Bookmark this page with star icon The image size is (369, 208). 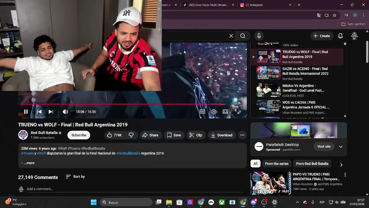(x=334, y=15)
